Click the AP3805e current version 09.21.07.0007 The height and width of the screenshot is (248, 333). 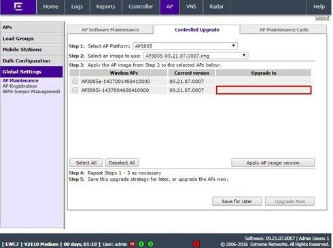point(186,82)
